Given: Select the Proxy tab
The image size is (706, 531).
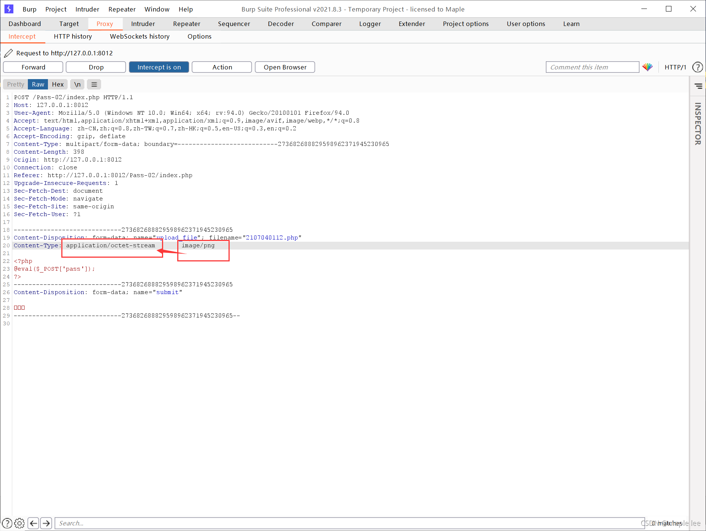Looking at the screenshot, I should pos(105,24).
